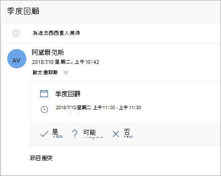
Task: Click the calendar icon beside 季度回顧
Action: point(44,94)
